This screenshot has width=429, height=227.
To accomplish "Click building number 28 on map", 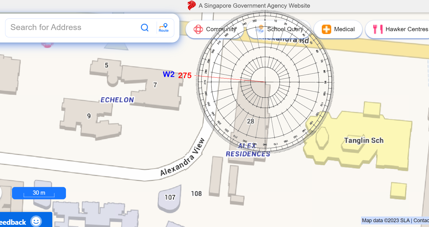I will (250, 121).
